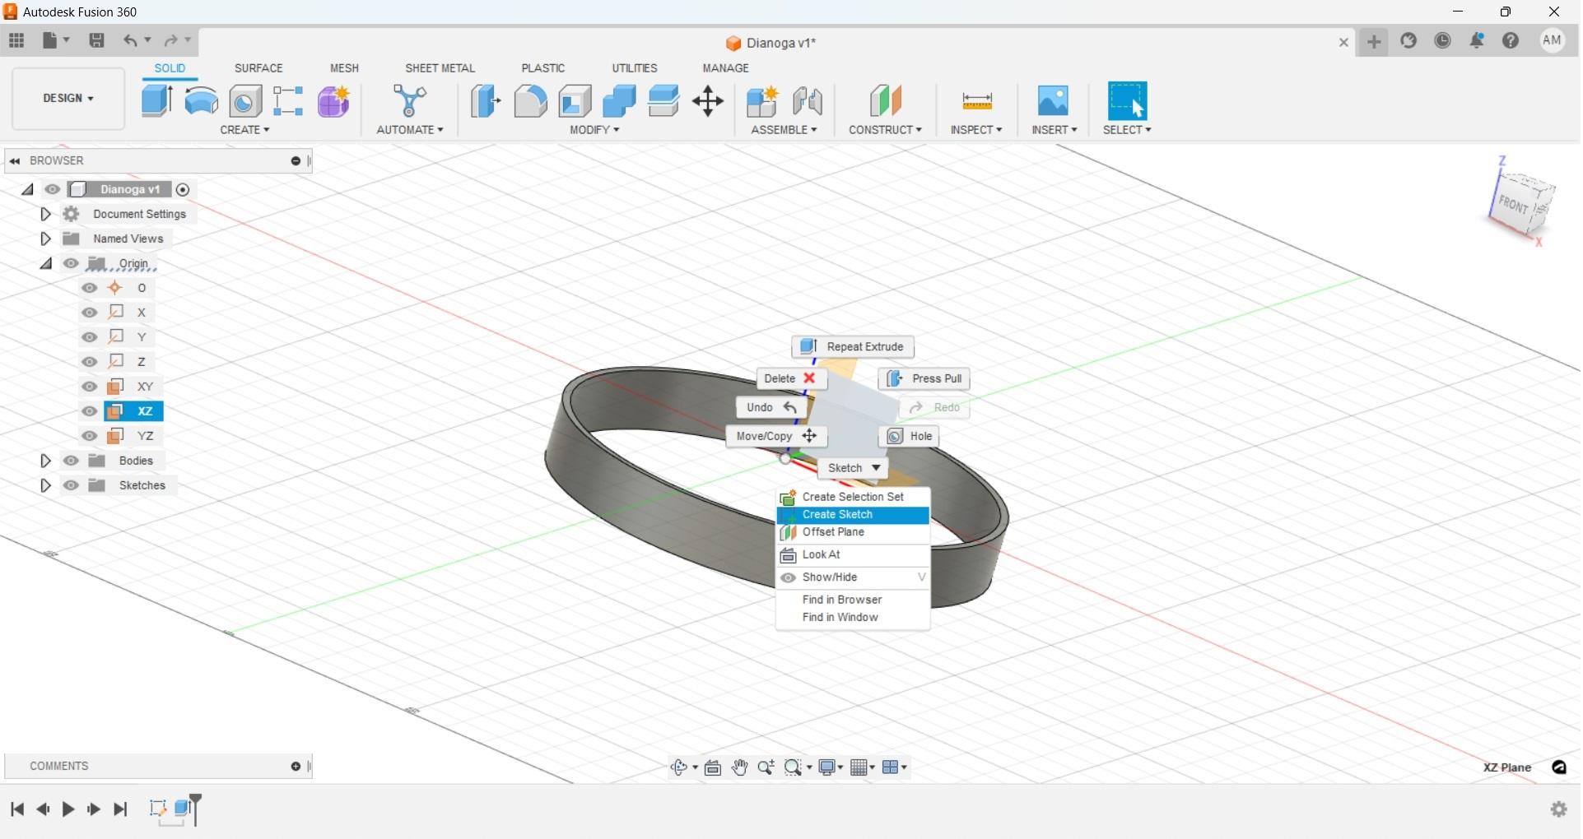Hide the Bodies folder
Image resolution: width=1583 pixels, height=839 pixels.
click(x=72, y=461)
